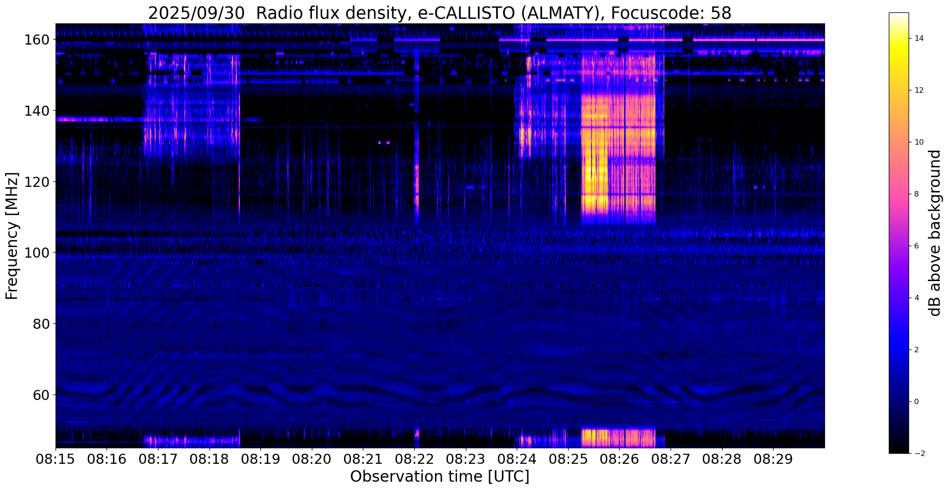This screenshot has height=490, width=949.
Task: Click the 140 MHz frequency tick label
Action: 38,111
